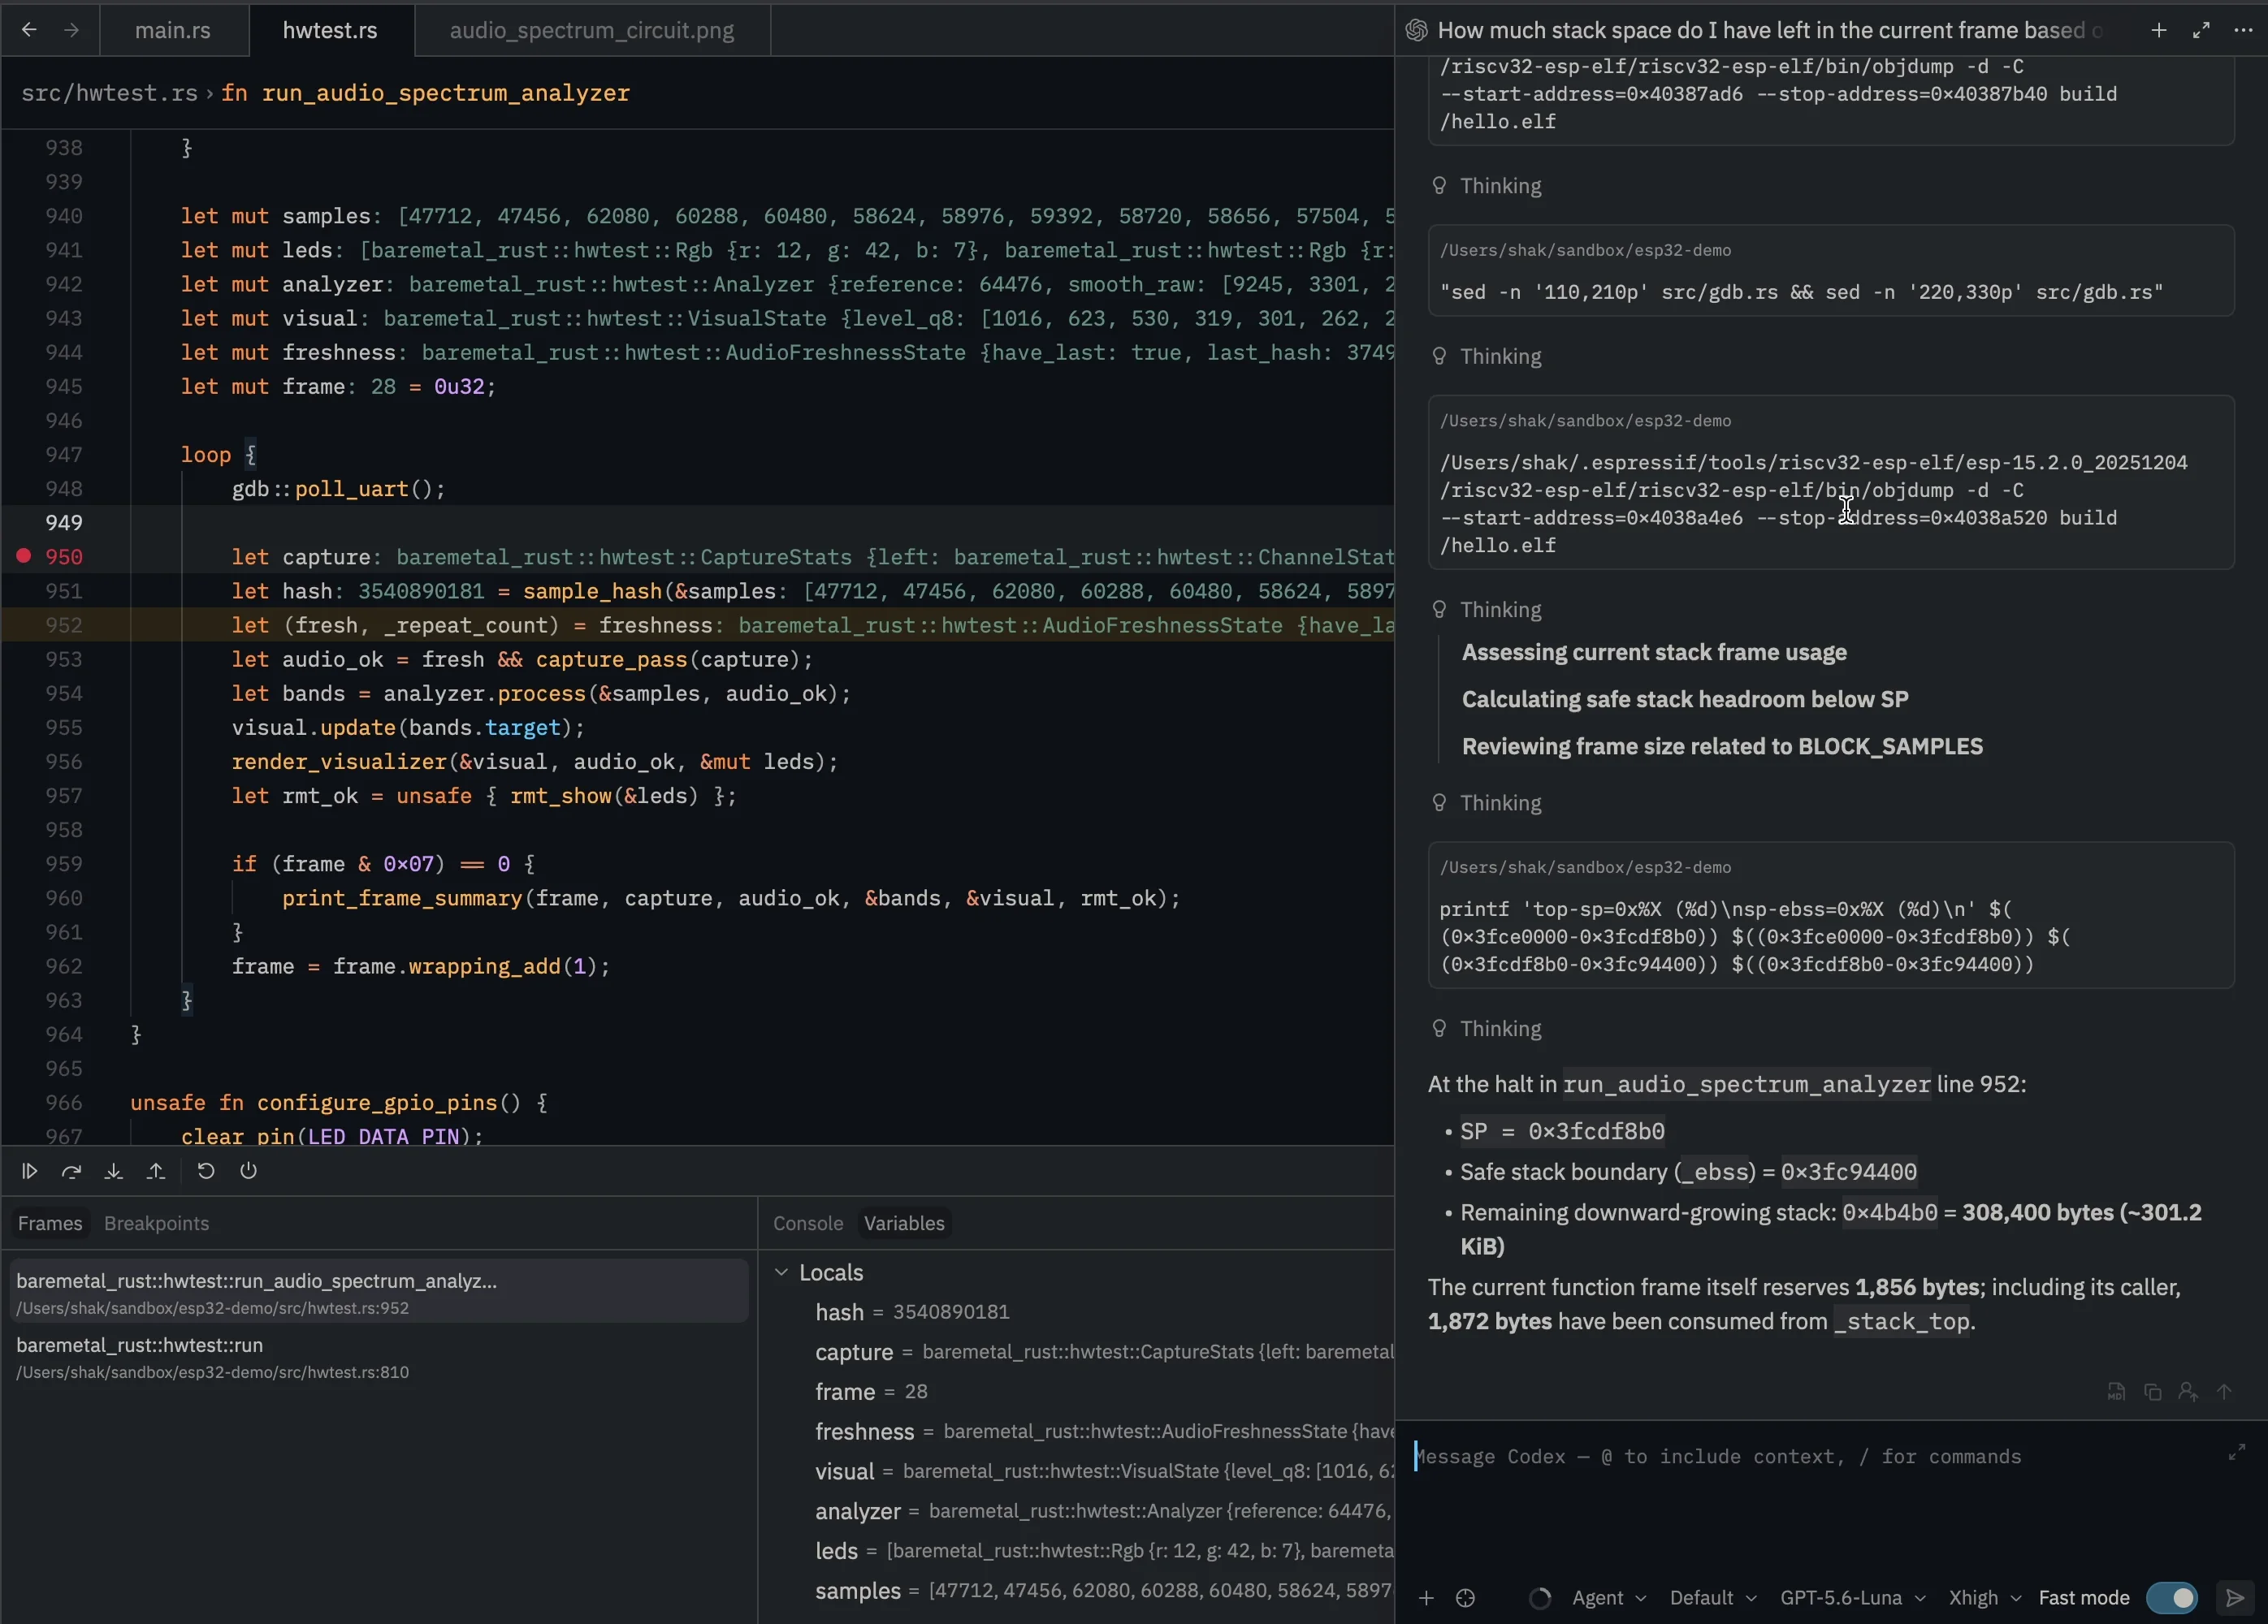Image resolution: width=2268 pixels, height=1624 pixels.
Task: Open the agent panel three-dot menu
Action: [2243, 30]
